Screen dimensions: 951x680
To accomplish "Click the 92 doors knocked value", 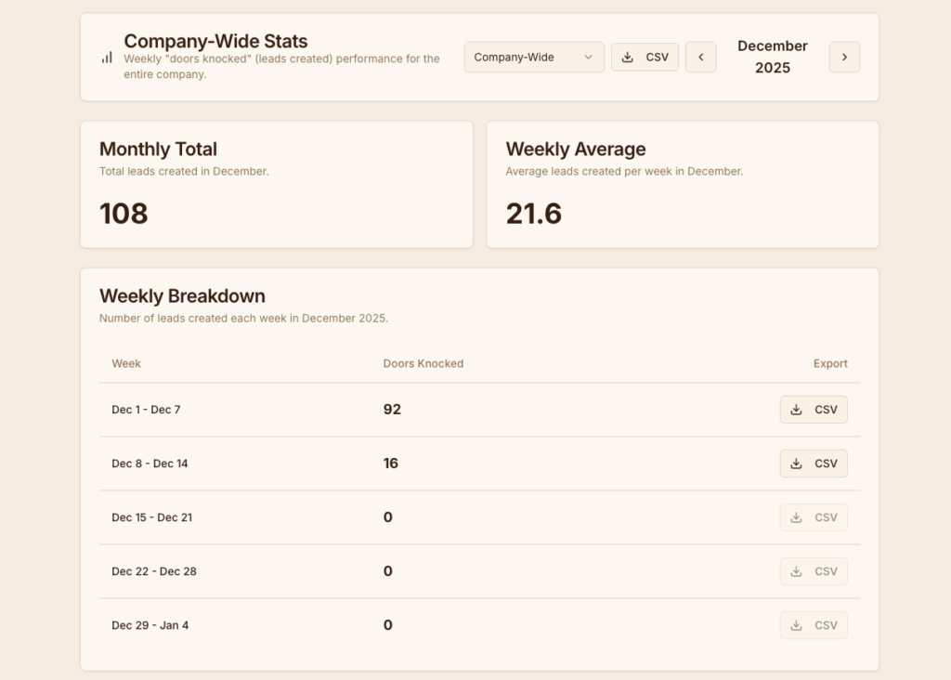I will coord(392,410).
